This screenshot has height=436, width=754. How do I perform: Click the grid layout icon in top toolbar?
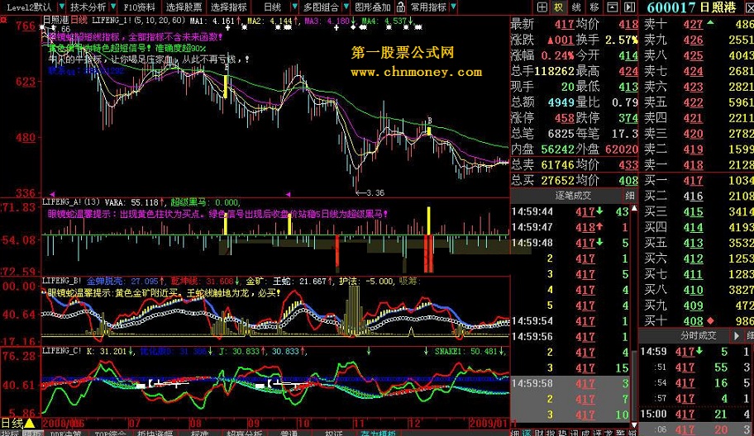pyautogui.click(x=542, y=7)
